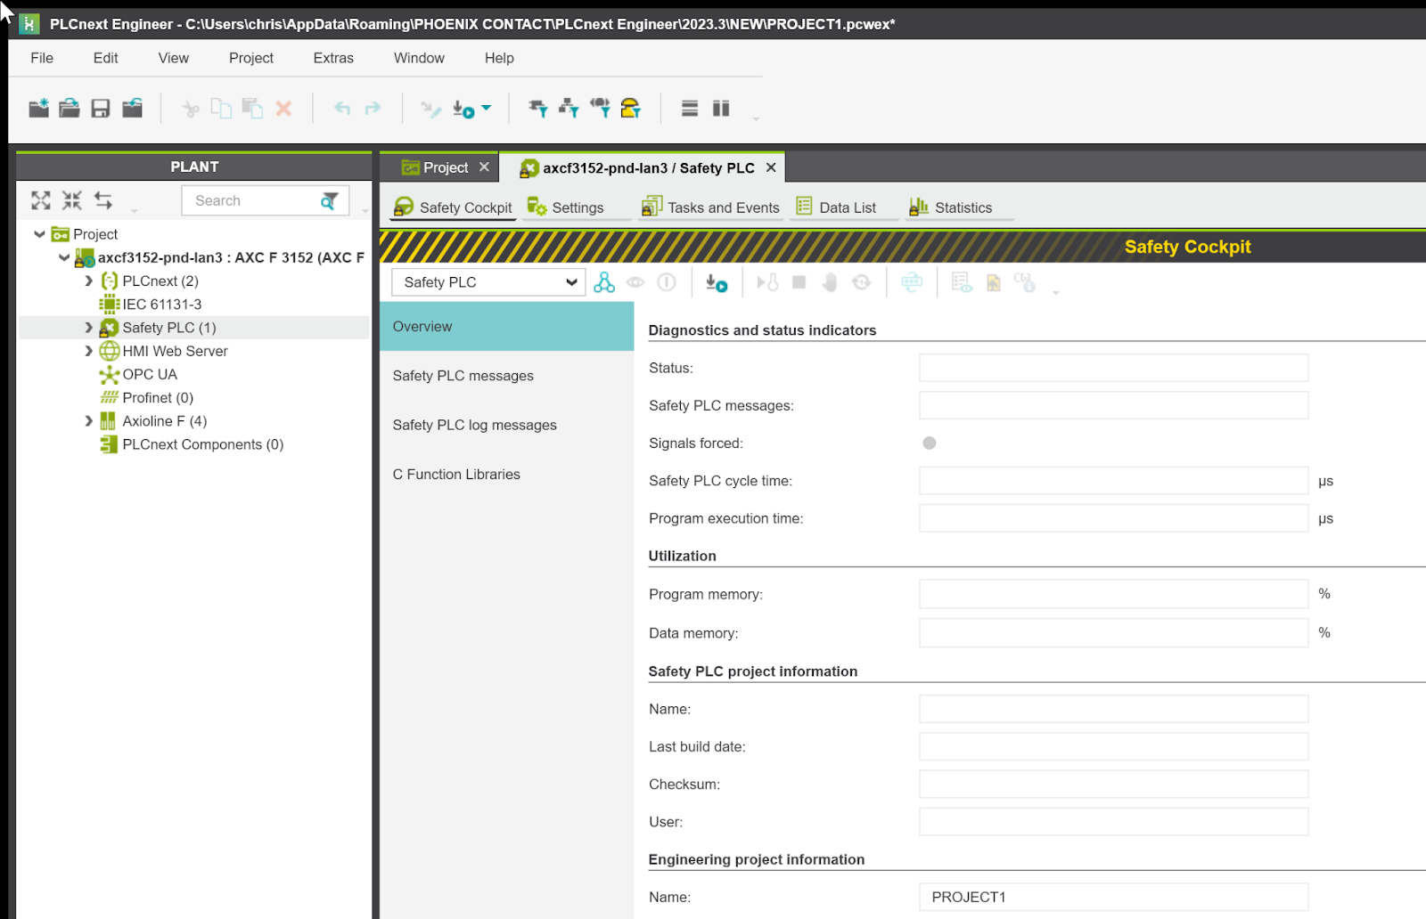This screenshot has height=919, width=1426.
Task: Click the connect-to-controller network icon in Safety Cockpit
Action: point(604,282)
